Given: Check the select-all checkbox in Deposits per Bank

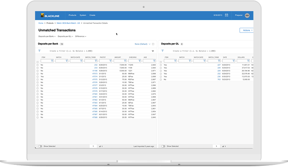Looking at the screenshot, I should 38,62.
